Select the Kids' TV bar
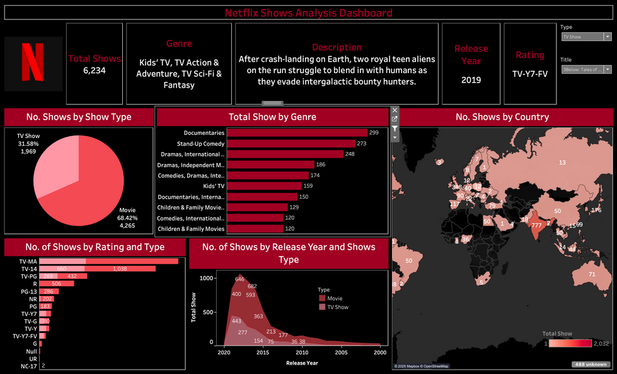 (x=265, y=186)
